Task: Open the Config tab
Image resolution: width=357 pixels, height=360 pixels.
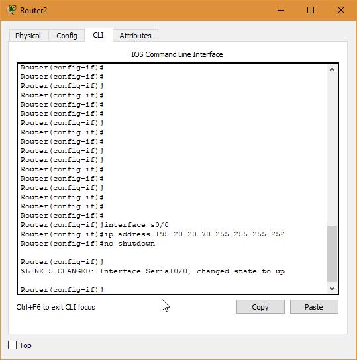Action: 67,36
